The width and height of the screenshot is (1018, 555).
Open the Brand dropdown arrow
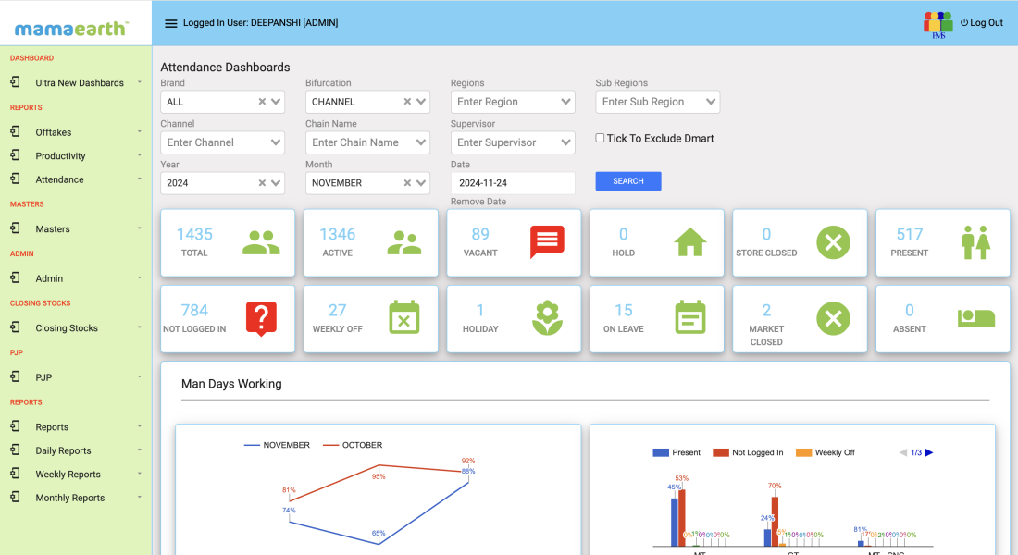coord(276,101)
